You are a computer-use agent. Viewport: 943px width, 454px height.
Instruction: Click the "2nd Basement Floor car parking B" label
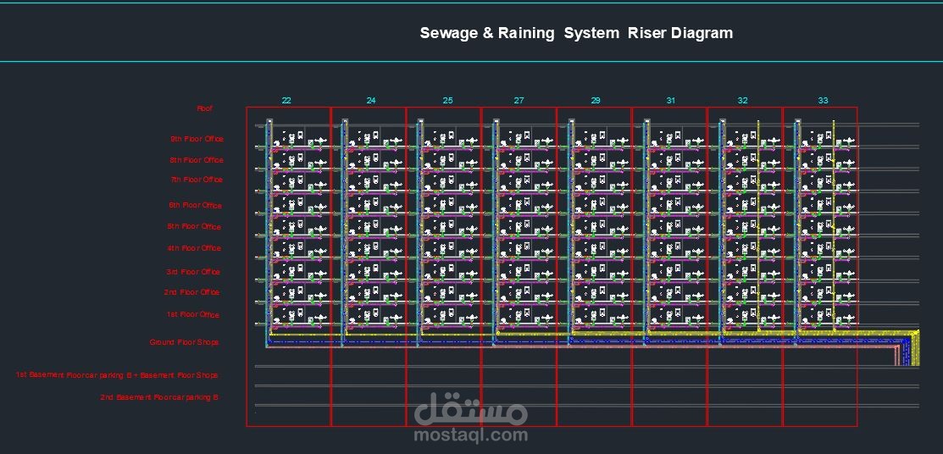point(159,397)
